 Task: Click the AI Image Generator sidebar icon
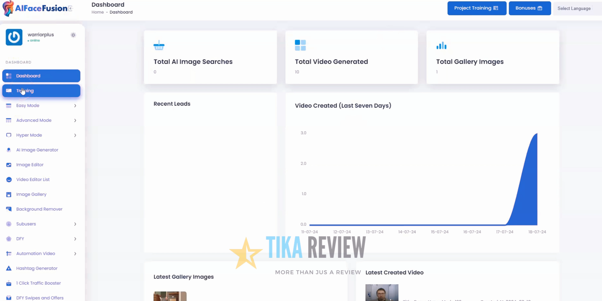pyautogui.click(x=9, y=150)
